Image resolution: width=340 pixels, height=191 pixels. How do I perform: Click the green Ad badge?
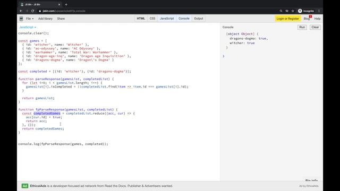tap(25, 186)
